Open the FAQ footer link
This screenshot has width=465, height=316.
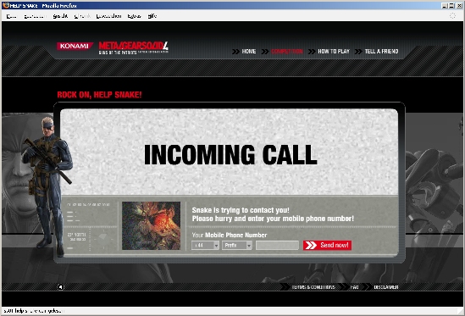(x=354, y=287)
